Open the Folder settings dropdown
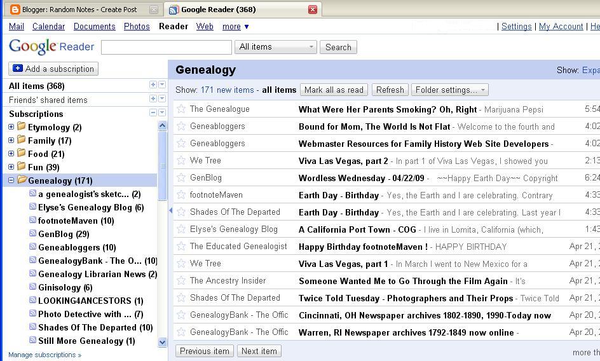This screenshot has height=361, width=600. tap(449, 90)
